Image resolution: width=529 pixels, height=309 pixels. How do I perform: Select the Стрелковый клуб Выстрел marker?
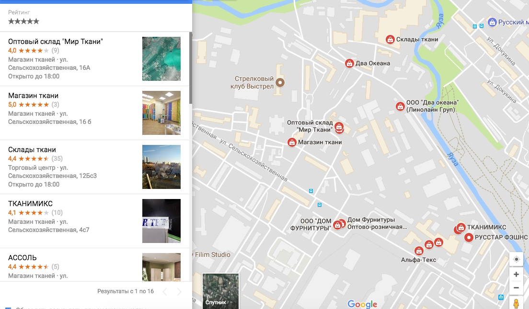click(x=280, y=82)
